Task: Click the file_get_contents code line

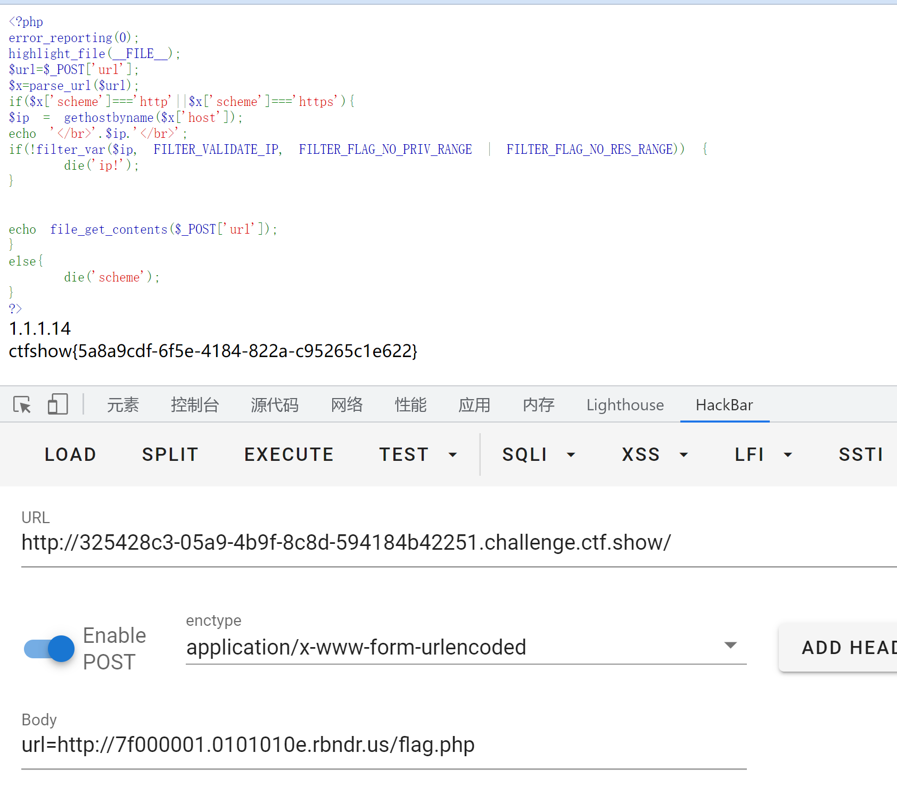Action: click(x=143, y=229)
